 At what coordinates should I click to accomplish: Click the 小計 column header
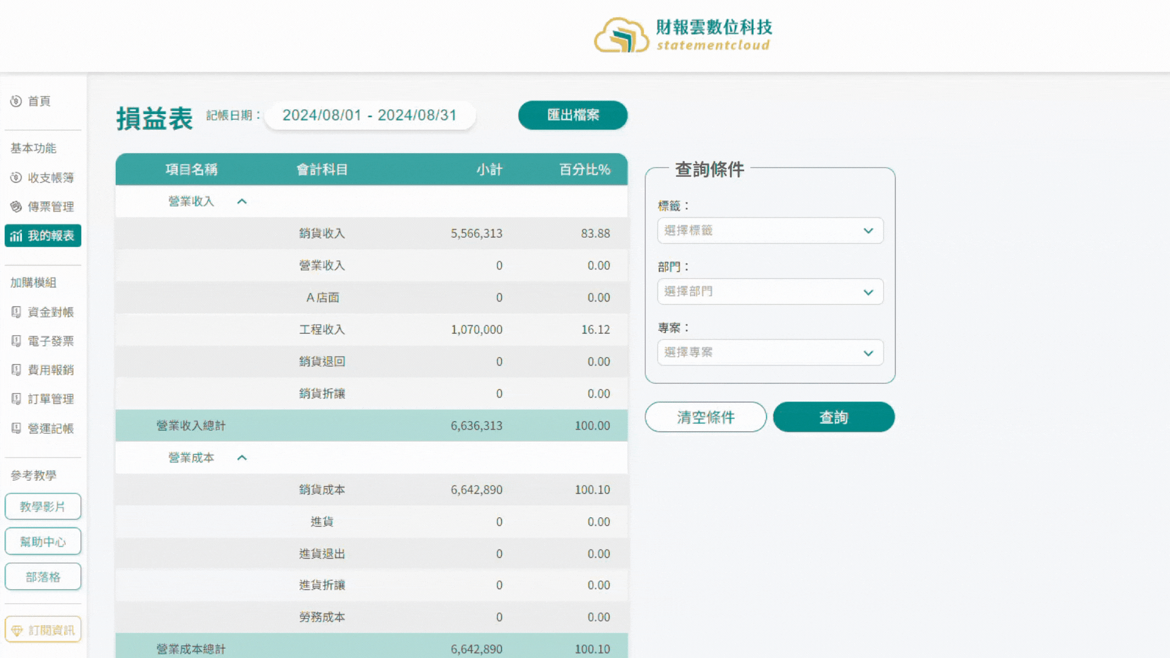tap(489, 169)
